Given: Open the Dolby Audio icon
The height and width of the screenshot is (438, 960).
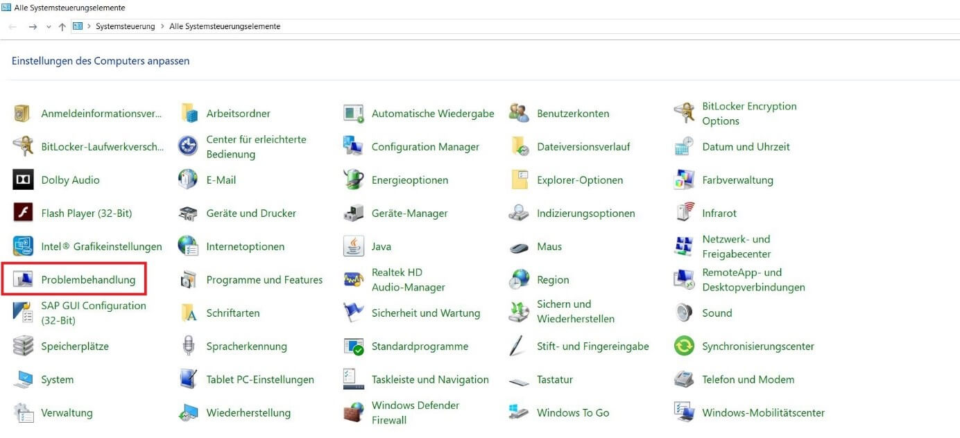Looking at the screenshot, I should [x=23, y=179].
